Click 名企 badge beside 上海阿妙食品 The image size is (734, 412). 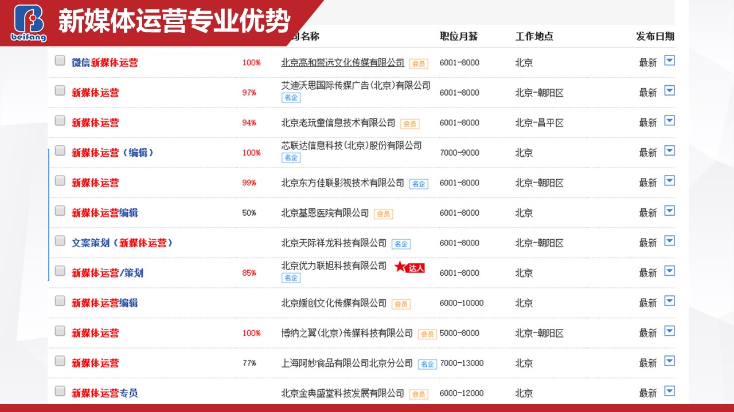(427, 364)
